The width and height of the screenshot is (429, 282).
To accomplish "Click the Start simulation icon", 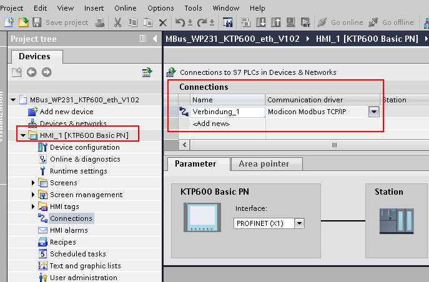I will tap(290, 22).
